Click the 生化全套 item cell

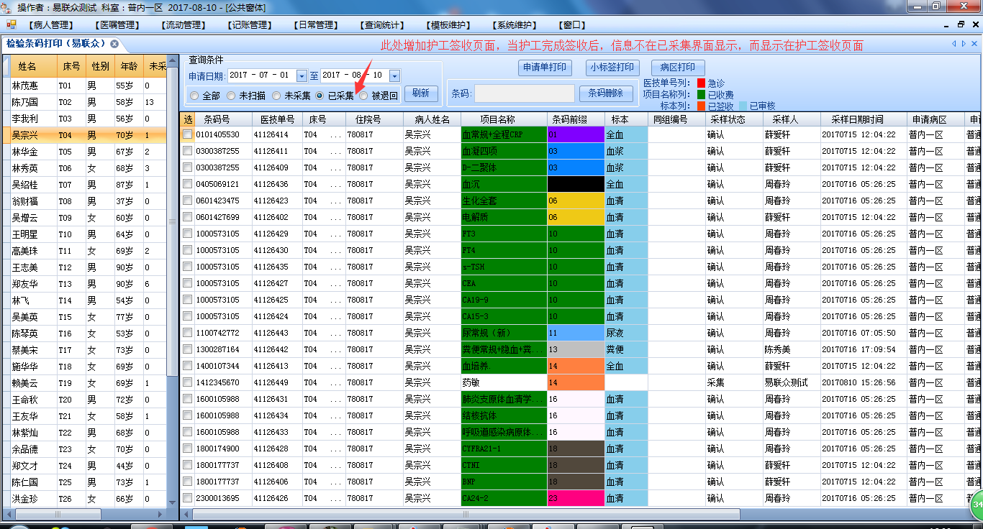click(x=504, y=201)
